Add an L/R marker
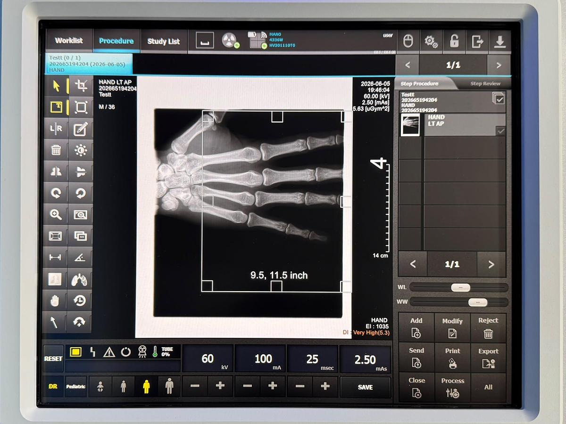Image resolution: width=566 pixels, height=424 pixels. click(x=56, y=129)
